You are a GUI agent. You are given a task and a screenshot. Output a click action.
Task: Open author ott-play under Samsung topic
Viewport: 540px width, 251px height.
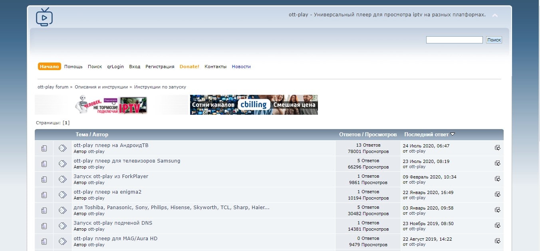click(x=96, y=167)
